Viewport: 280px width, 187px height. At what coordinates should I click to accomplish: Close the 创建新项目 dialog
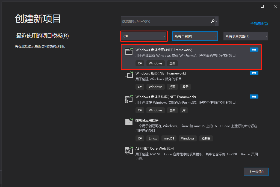(275, 7)
